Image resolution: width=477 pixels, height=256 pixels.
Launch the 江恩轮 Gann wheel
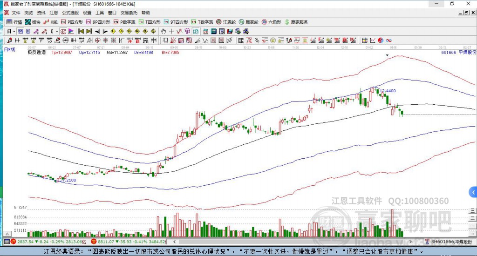(x=226, y=22)
